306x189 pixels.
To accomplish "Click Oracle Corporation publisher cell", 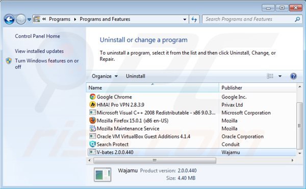I will click(x=242, y=136).
